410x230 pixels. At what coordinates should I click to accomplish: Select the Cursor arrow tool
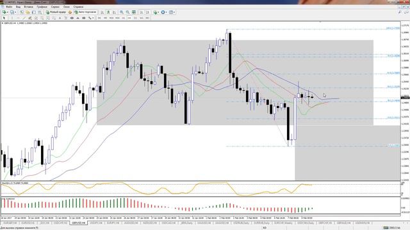click(4, 18)
